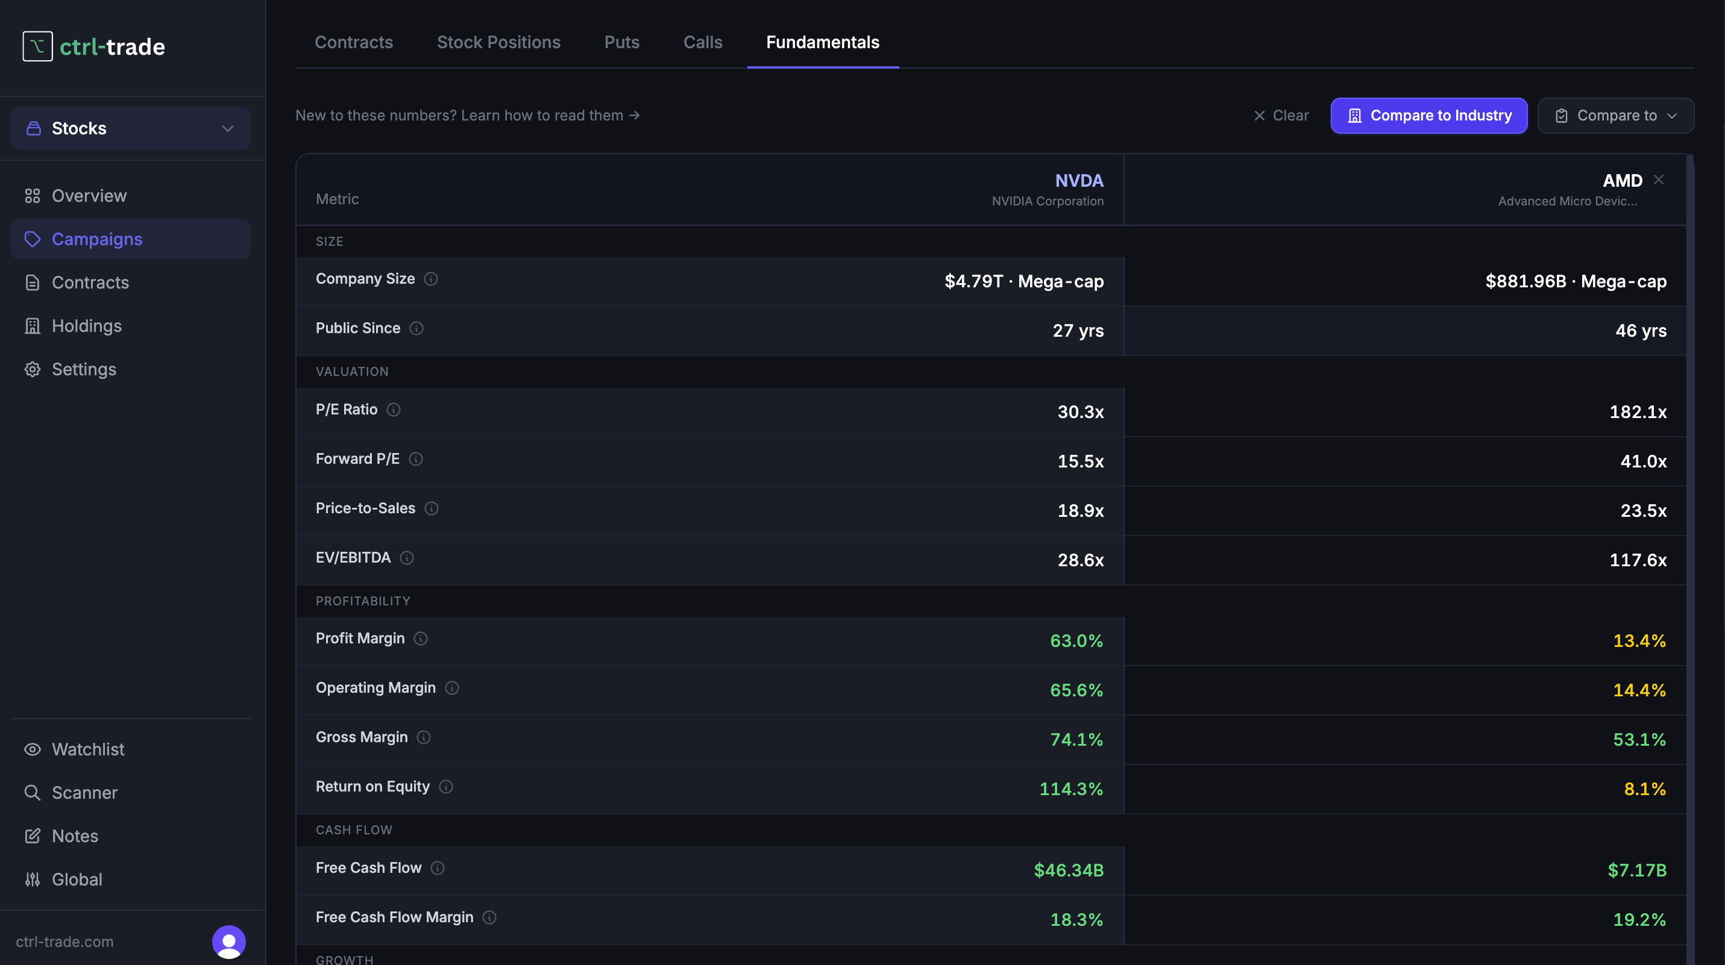Show info for Public Since
The image size is (1725, 965).
click(x=416, y=328)
